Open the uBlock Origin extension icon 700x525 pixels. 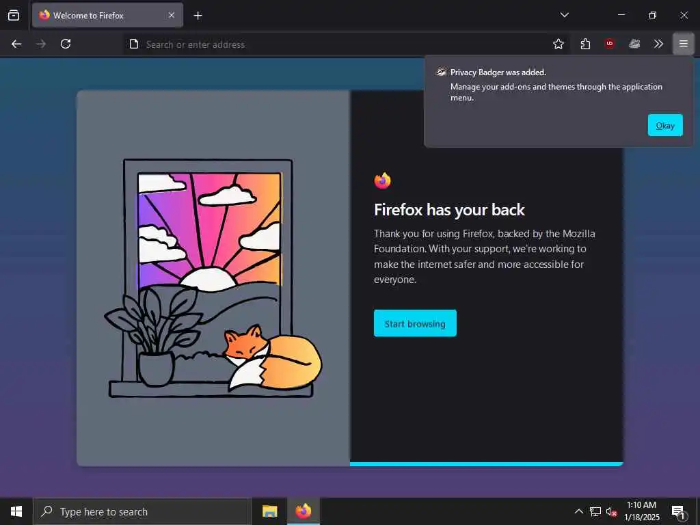pos(609,44)
